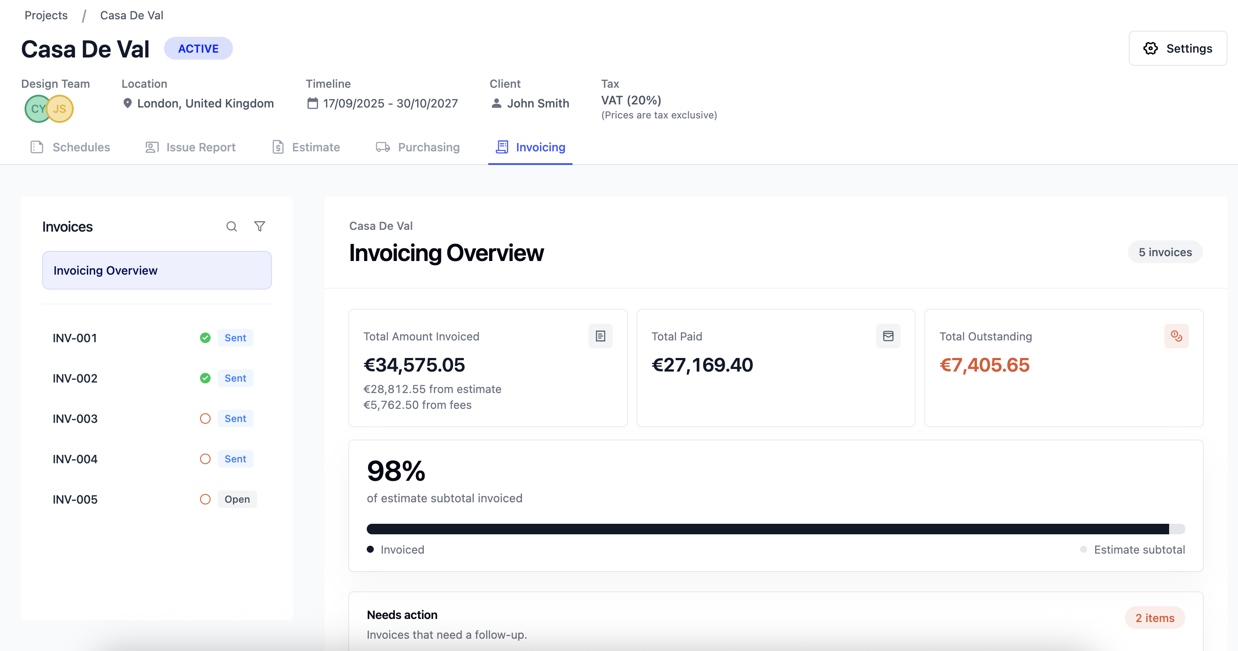Click the unpaid circle icon for INV-003

point(205,418)
